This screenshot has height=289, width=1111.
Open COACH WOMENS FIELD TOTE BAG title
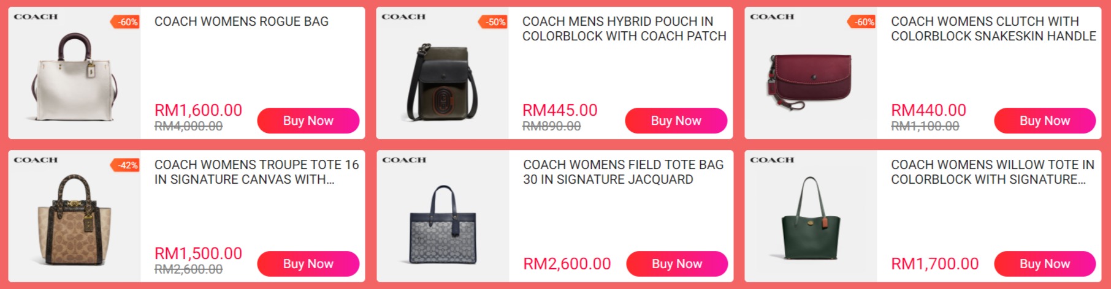[x=623, y=172]
